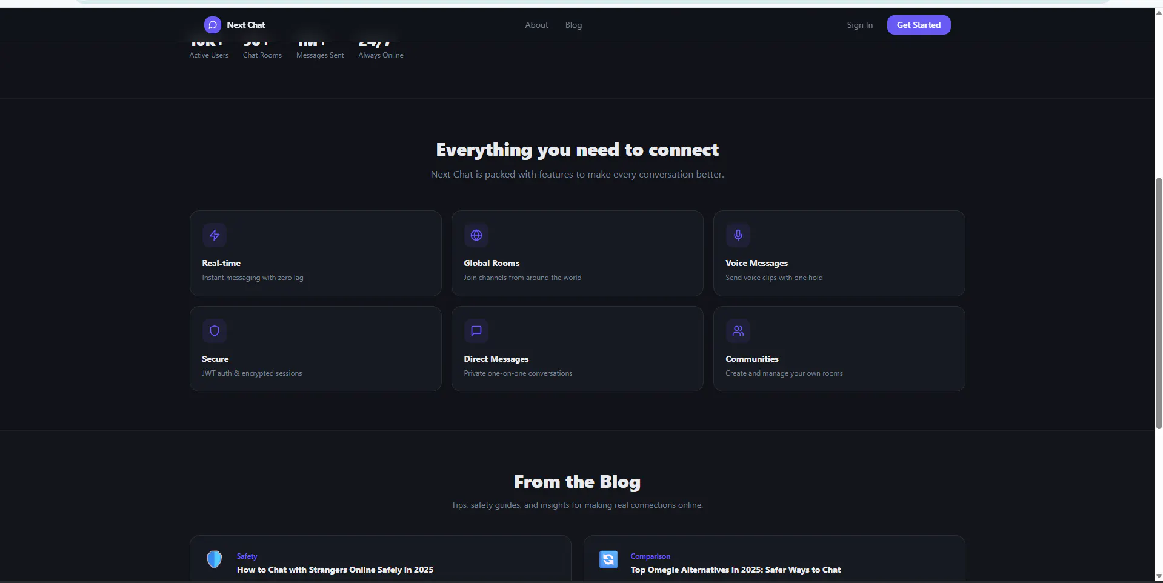Click the Secure shield icon
The image size is (1163, 583).
(x=215, y=331)
